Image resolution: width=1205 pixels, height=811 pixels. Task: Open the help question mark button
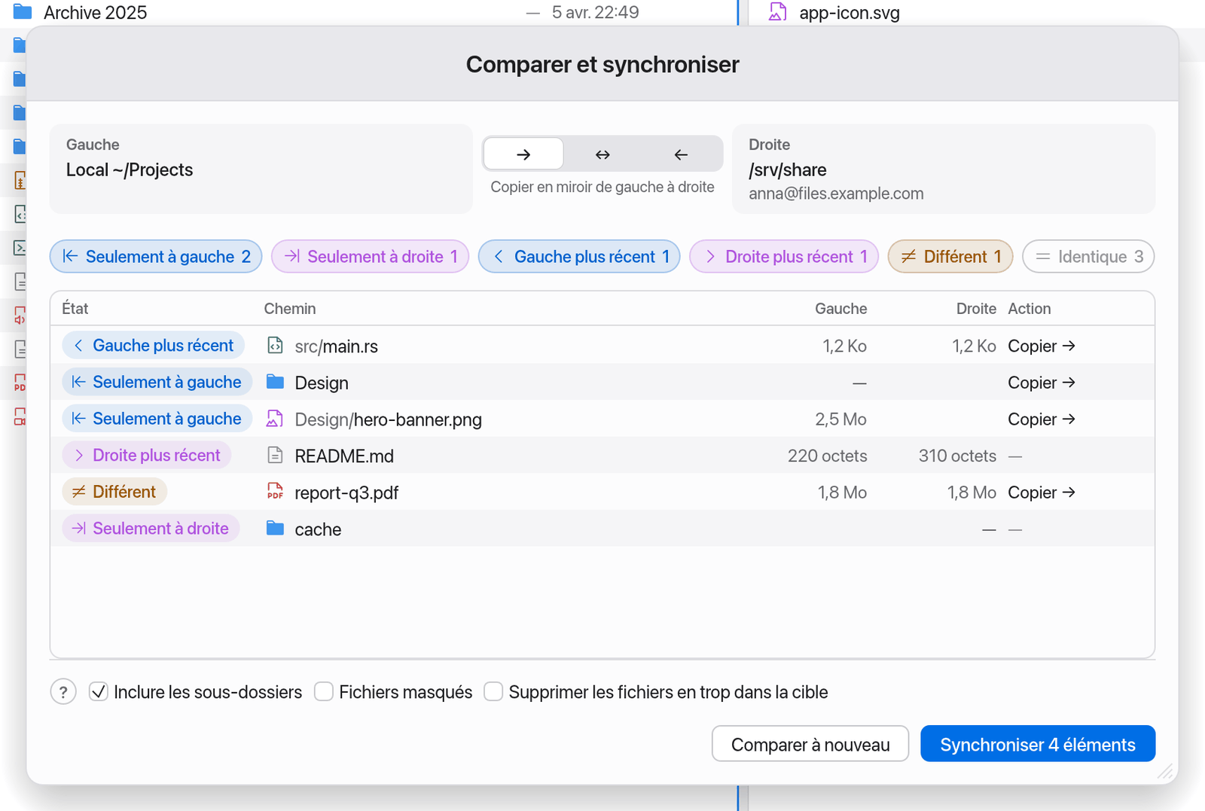(63, 691)
